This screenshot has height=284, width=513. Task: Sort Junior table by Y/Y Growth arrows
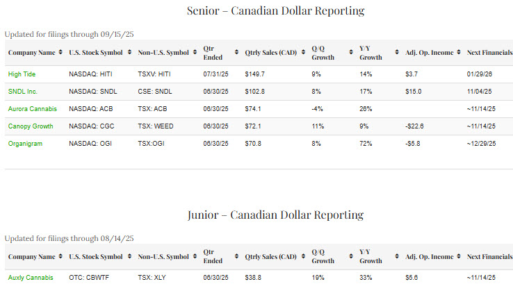click(x=396, y=257)
